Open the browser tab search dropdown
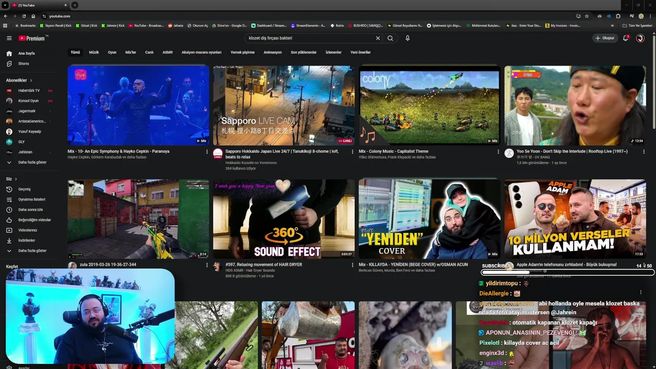This screenshot has height=369, width=656. pos(5,5)
